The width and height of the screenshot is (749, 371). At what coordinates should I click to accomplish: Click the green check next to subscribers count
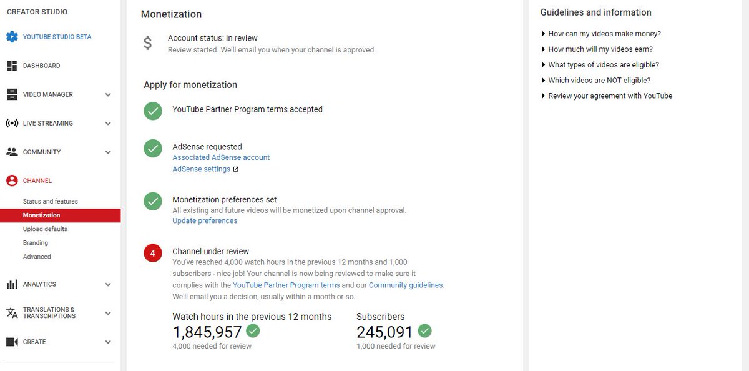pyautogui.click(x=424, y=330)
